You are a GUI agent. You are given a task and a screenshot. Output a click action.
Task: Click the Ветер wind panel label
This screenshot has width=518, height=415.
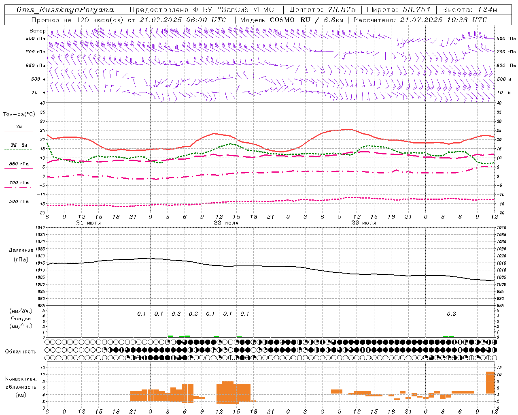[37, 31]
